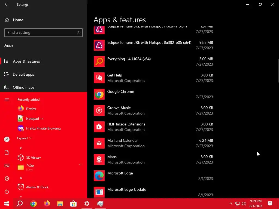The height and width of the screenshot is (209, 279).
Task: Open taskbar Search magnifier
Action: (20, 204)
